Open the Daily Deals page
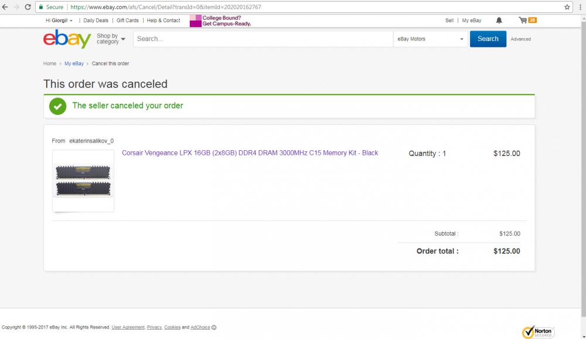586x339 pixels. click(96, 21)
